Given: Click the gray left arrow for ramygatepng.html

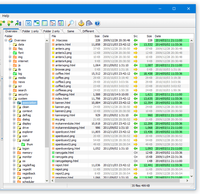Looking at the screenshot, I should point(136,161).
